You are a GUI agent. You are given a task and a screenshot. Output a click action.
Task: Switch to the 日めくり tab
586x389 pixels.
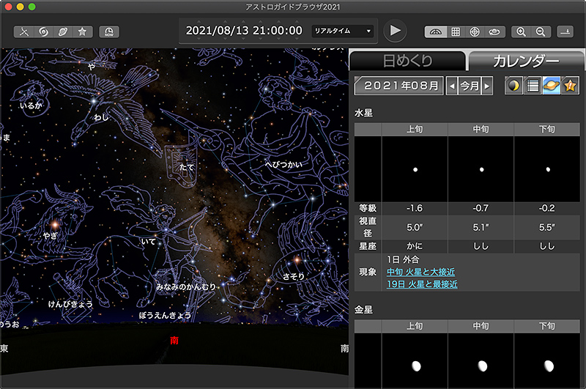pyautogui.click(x=408, y=61)
